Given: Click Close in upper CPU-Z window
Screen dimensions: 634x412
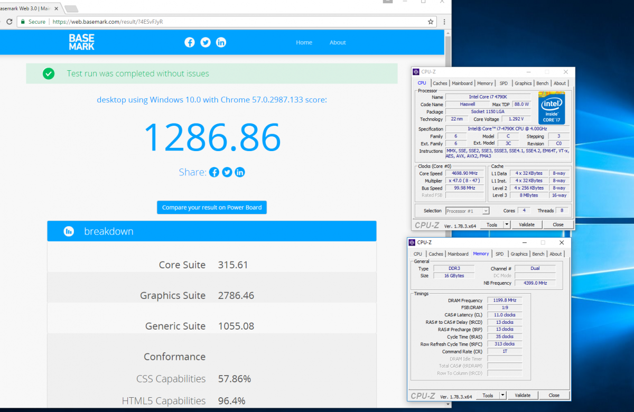Looking at the screenshot, I should (558, 224).
